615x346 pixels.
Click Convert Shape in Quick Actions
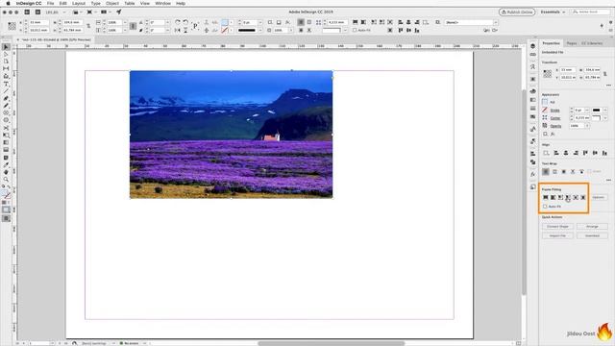point(557,227)
